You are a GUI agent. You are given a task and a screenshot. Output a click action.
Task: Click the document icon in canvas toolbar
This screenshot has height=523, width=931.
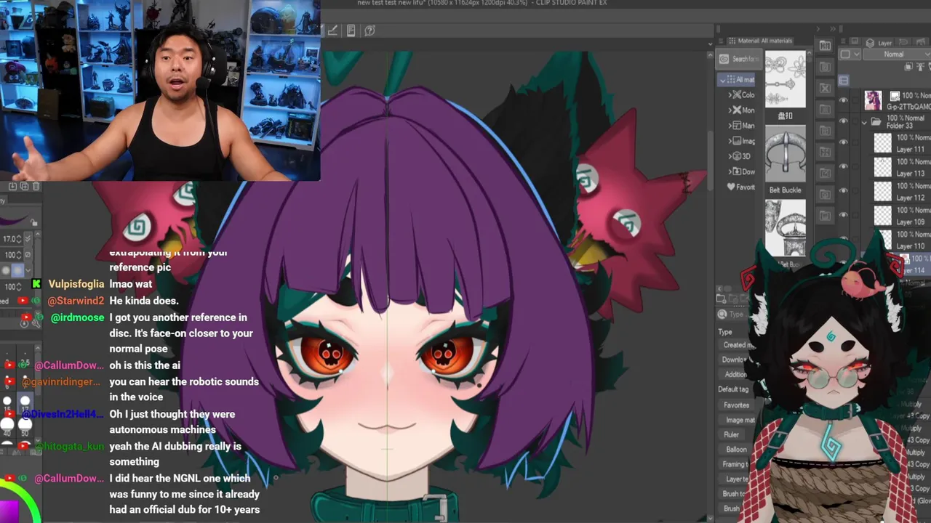point(351,31)
